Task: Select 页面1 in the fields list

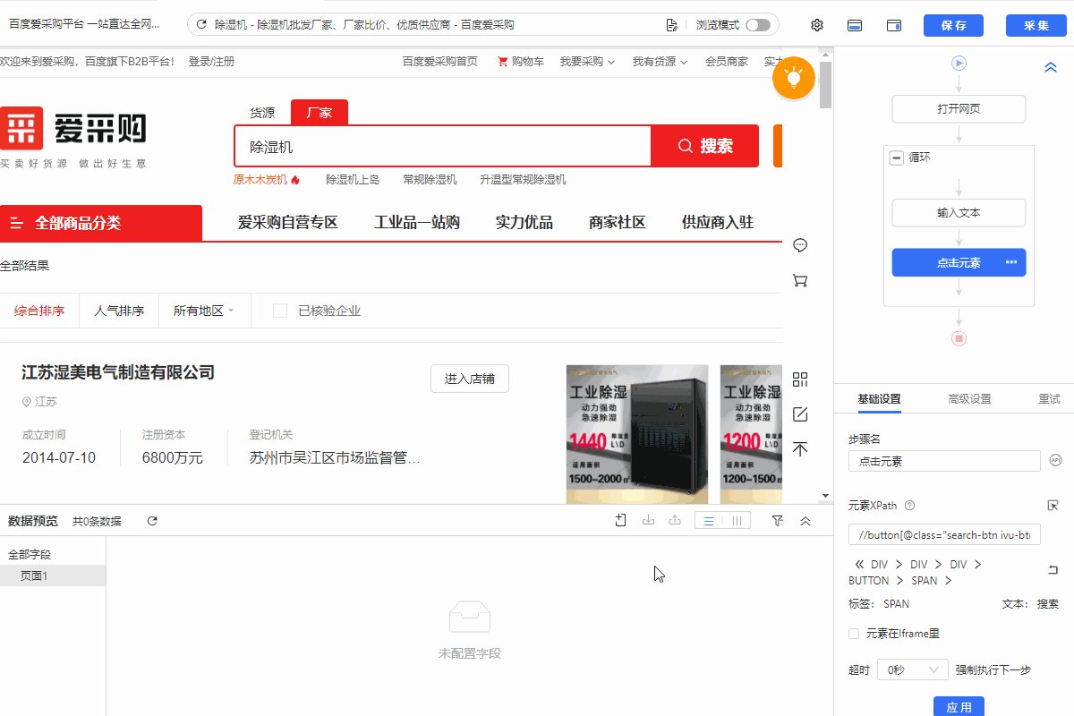Action: pyautogui.click(x=53, y=575)
